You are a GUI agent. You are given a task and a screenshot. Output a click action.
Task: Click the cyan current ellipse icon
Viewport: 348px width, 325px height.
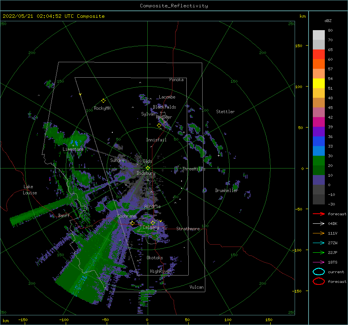point(319,272)
